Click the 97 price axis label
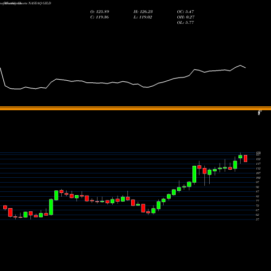Image resolution: width=271 pixels, height=271 pixels. [x=258, y=183]
